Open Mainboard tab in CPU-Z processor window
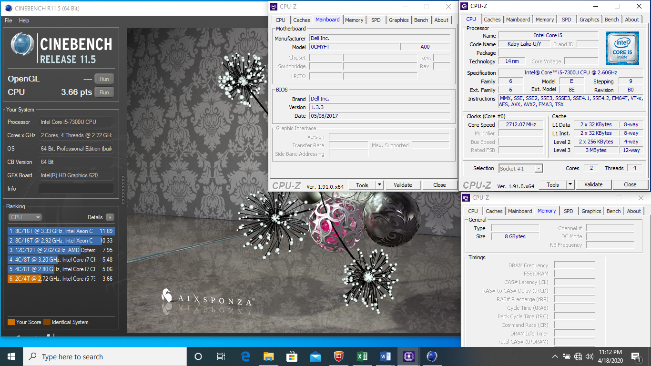Image resolution: width=651 pixels, height=366 pixels. (x=518, y=20)
